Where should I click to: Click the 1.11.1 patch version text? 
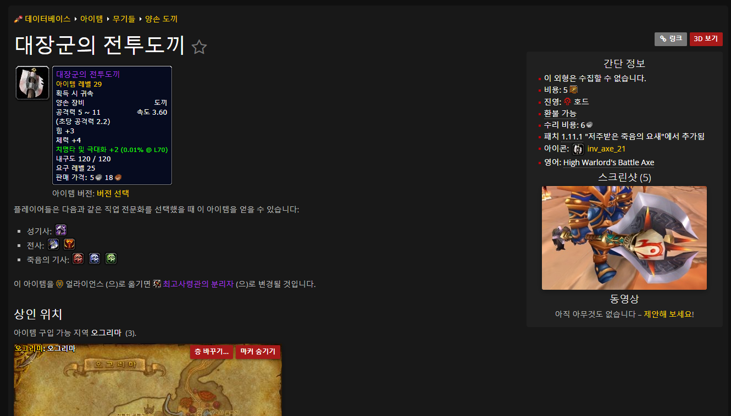(572, 137)
